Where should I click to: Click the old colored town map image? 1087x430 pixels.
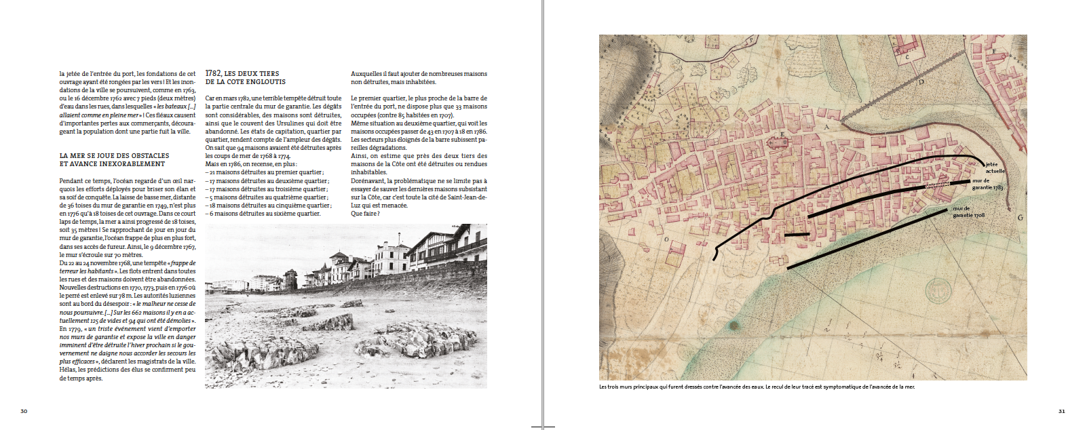pyautogui.click(x=813, y=208)
